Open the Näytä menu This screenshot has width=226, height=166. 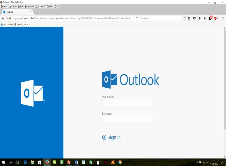click(21, 6)
